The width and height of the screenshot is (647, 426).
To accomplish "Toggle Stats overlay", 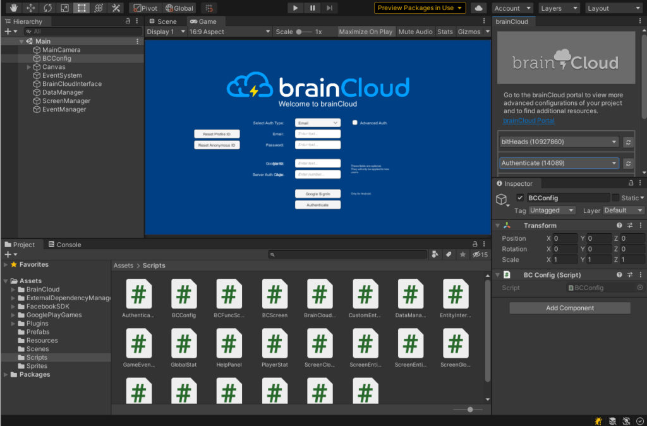I will [445, 32].
